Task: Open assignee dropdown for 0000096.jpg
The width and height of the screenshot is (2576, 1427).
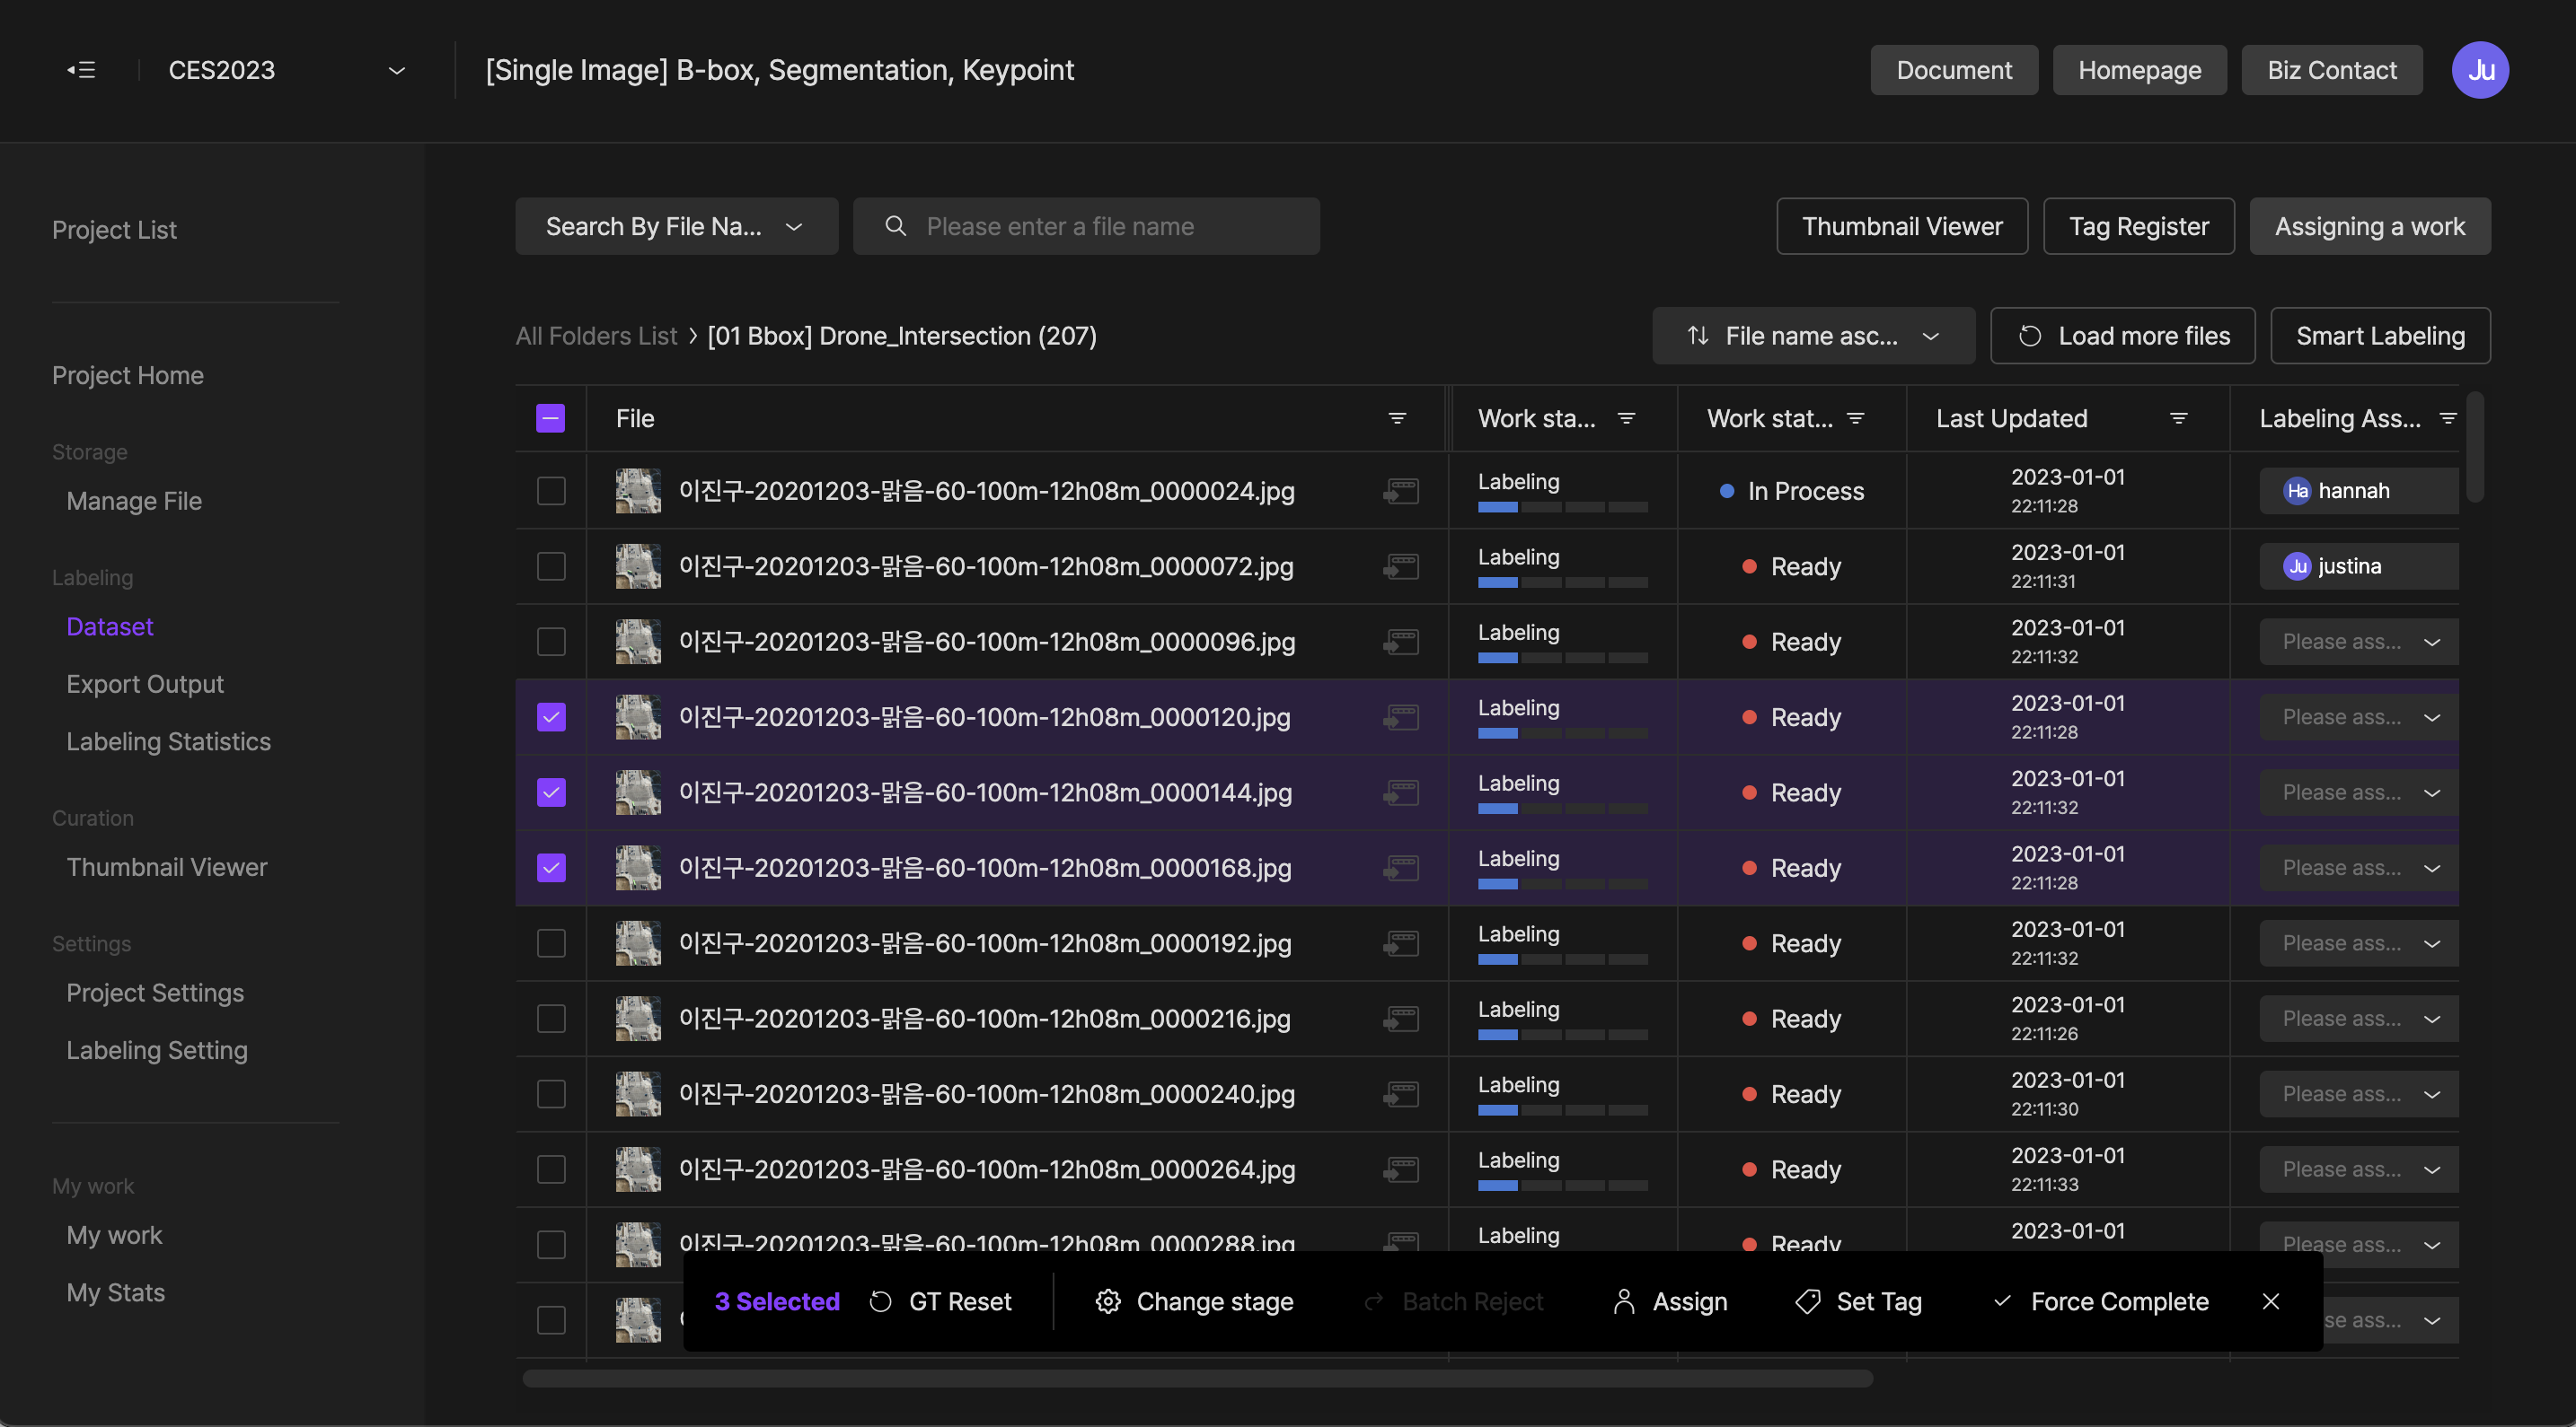Action: (2359, 642)
